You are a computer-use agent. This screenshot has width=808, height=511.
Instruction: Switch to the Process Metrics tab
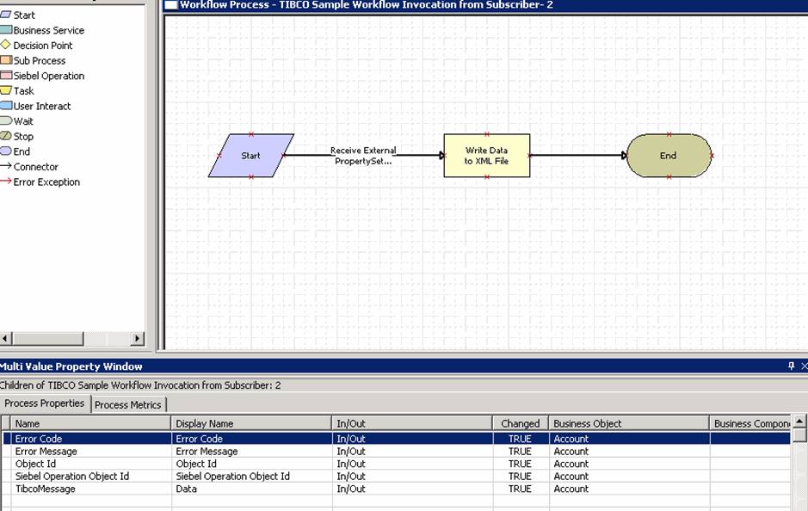click(x=127, y=404)
